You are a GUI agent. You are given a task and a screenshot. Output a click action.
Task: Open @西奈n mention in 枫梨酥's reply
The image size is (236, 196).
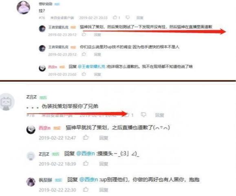coord(88,180)
